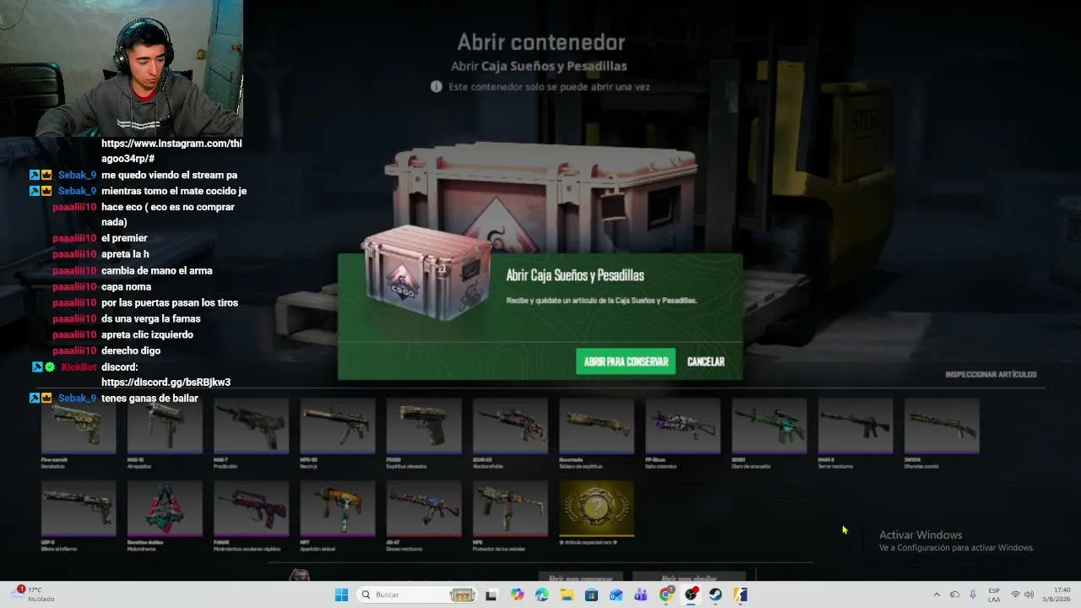This screenshot has height=608, width=1081.
Task: Open the Wi-Fi network tray icon
Action: tap(1015, 594)
